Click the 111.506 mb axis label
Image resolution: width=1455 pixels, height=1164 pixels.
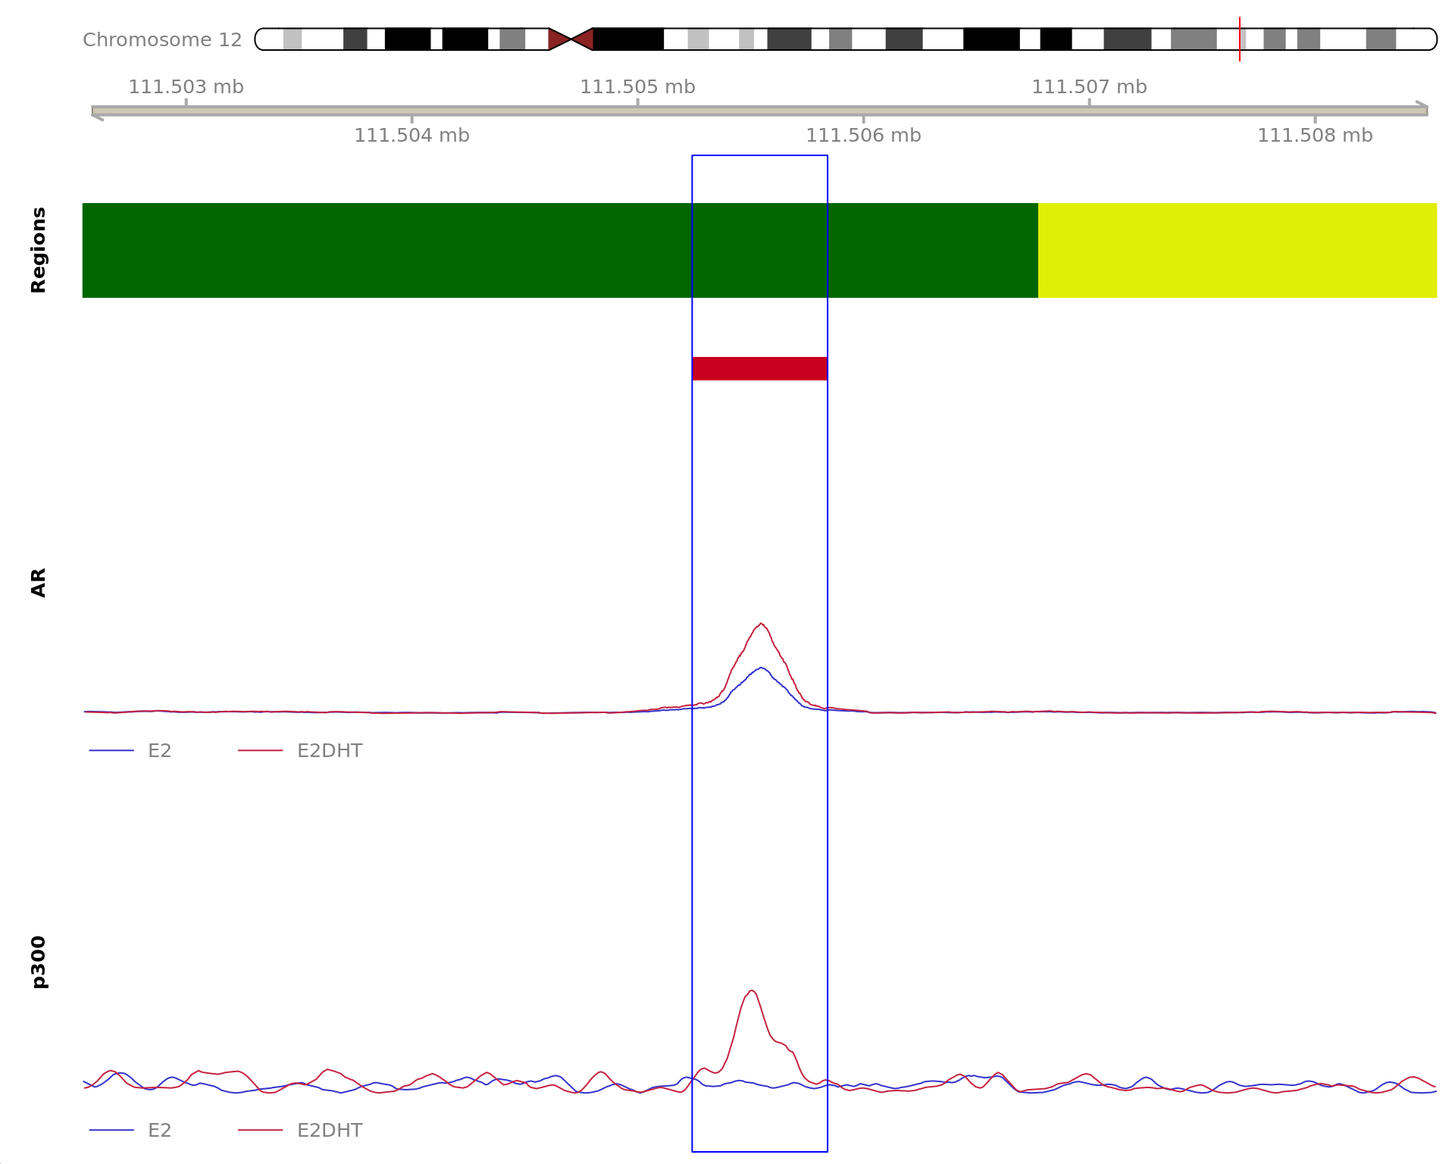coord(863,136)
